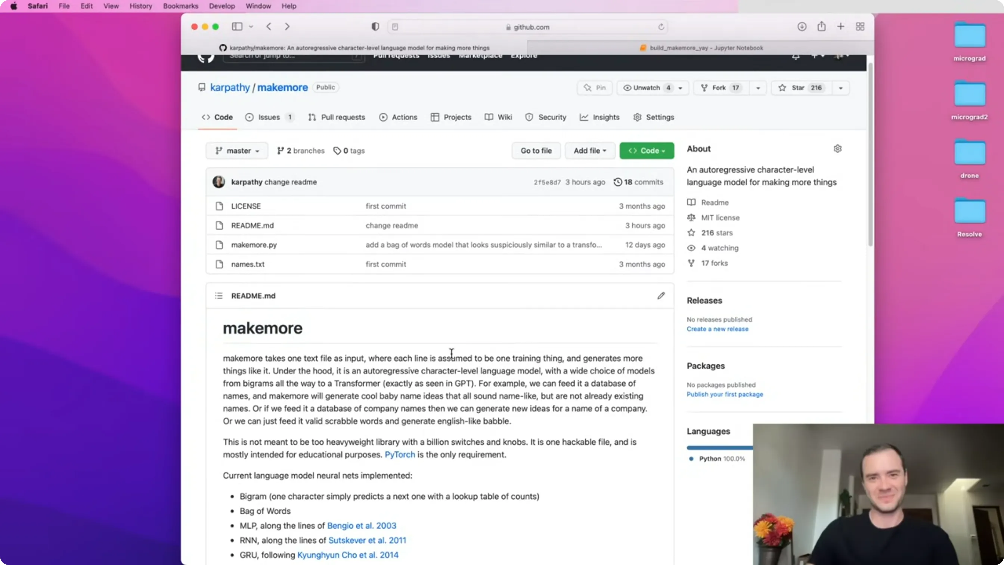Expand the Star lists dropdown arrow
The image size is (1004, 565).
841,88
